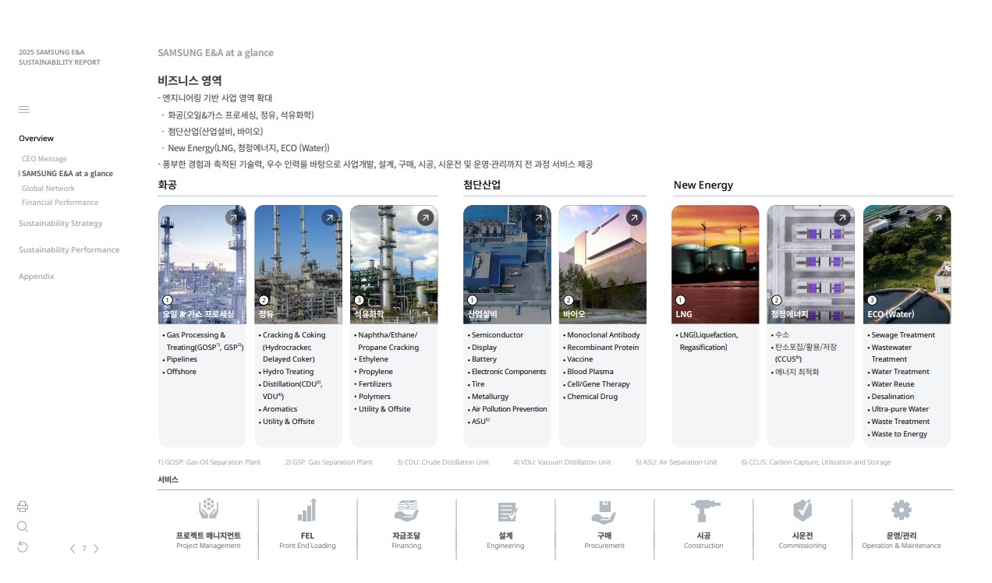Click the LNG card image
Screen dimensions: 992x583
click(x=715, y=264)
